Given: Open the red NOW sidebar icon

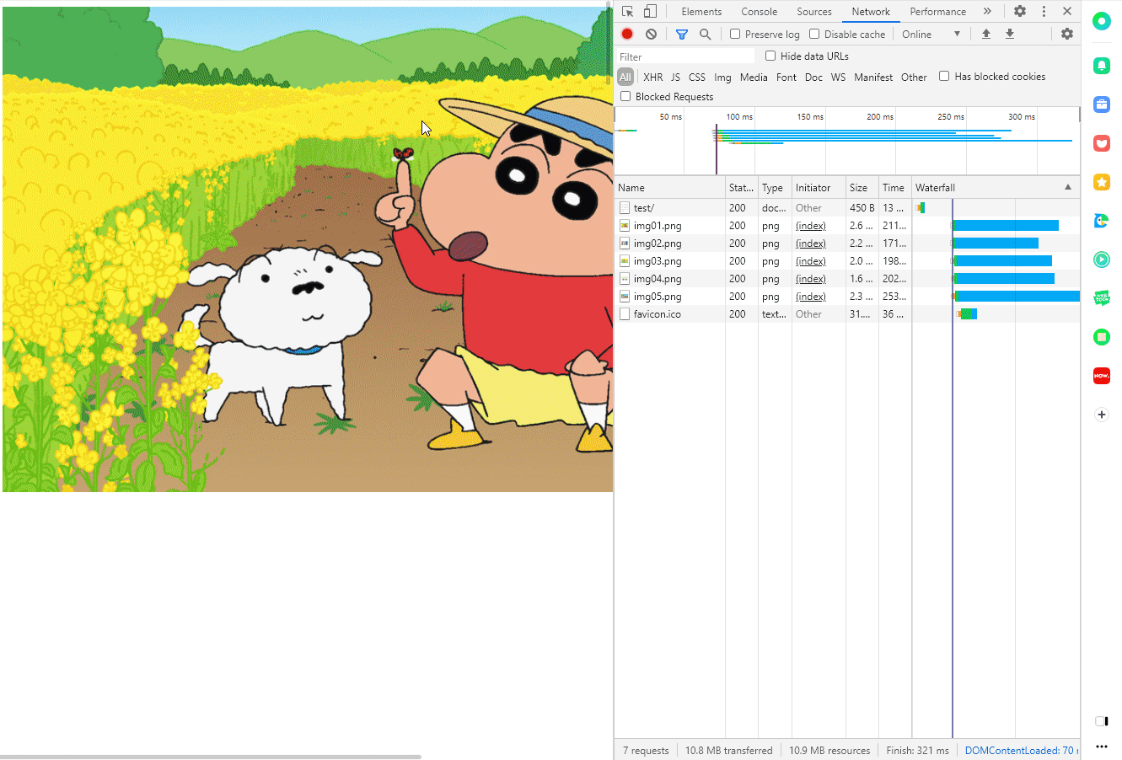Looking at the screenshot, I should tap(1102, 376).
